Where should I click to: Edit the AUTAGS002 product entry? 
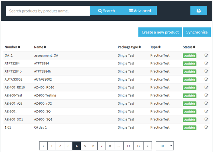tap(206, 79)
